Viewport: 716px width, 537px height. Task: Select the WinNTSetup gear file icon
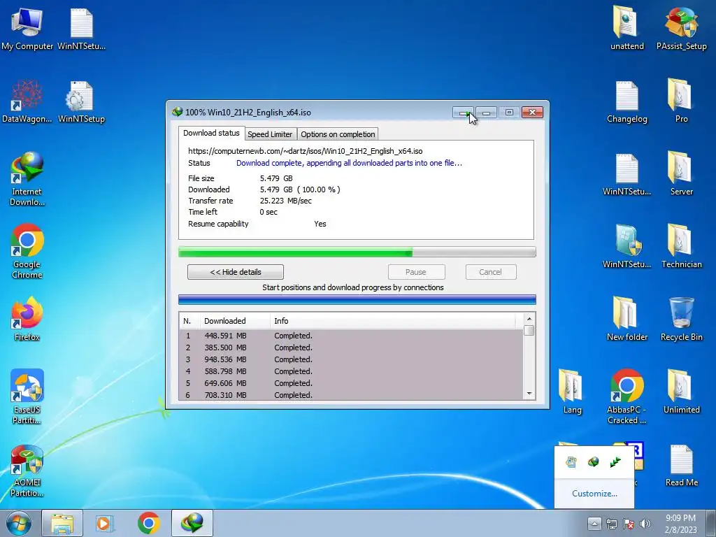81,101
